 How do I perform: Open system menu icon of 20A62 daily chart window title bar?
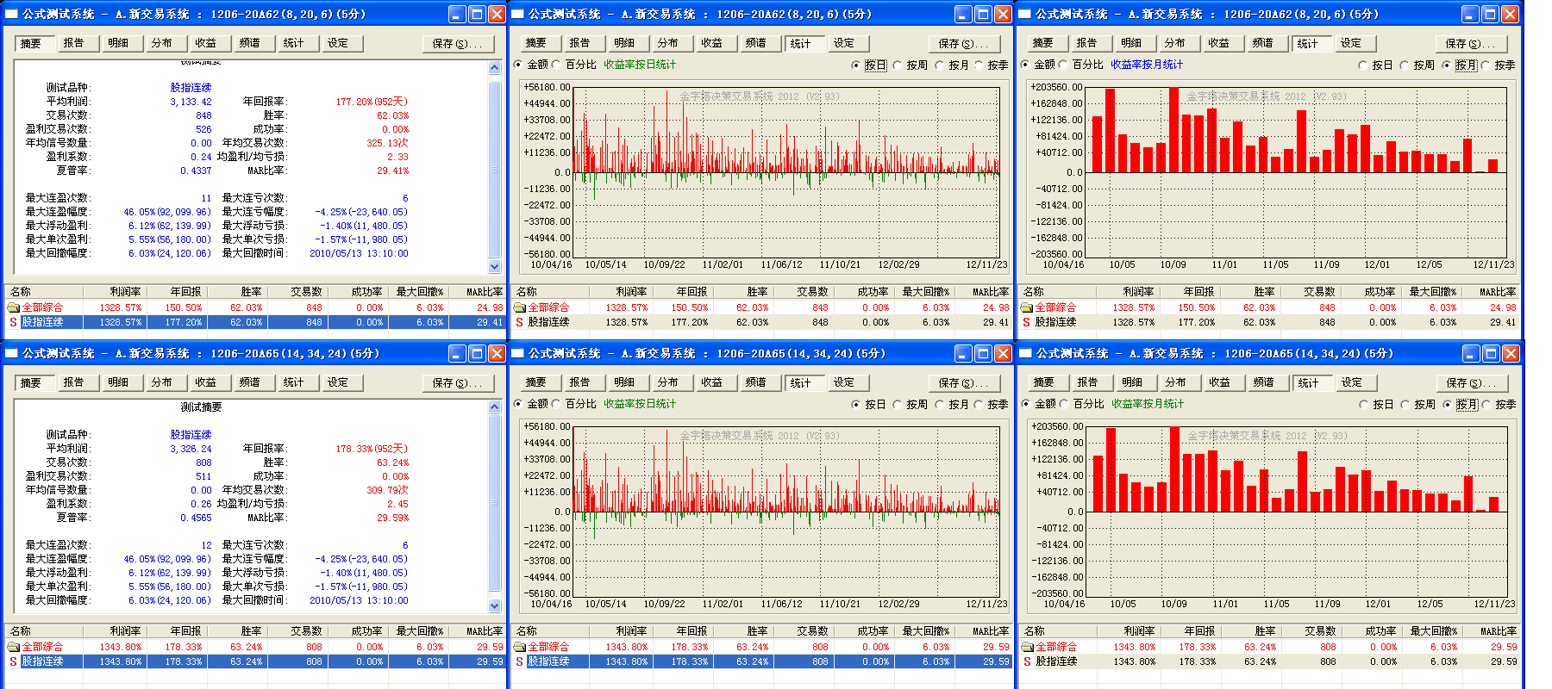point(517,14)
